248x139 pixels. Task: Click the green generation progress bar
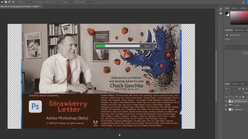pos(100,46)
